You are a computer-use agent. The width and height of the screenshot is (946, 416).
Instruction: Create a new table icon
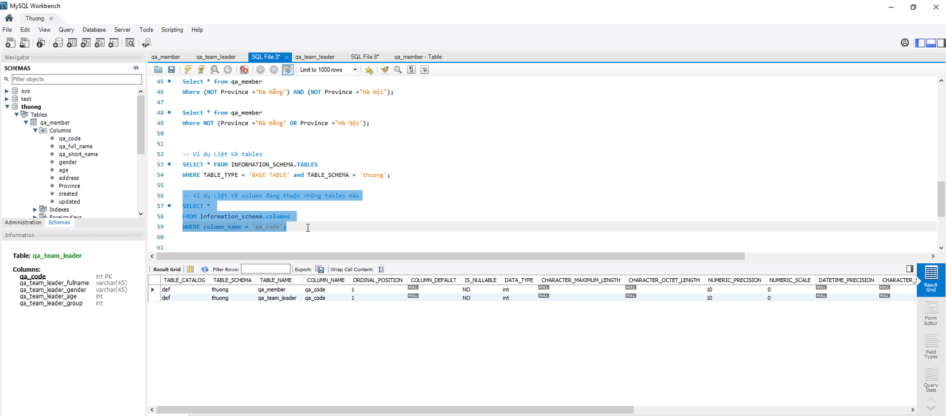pyautogui.click(x=72, y=43)
